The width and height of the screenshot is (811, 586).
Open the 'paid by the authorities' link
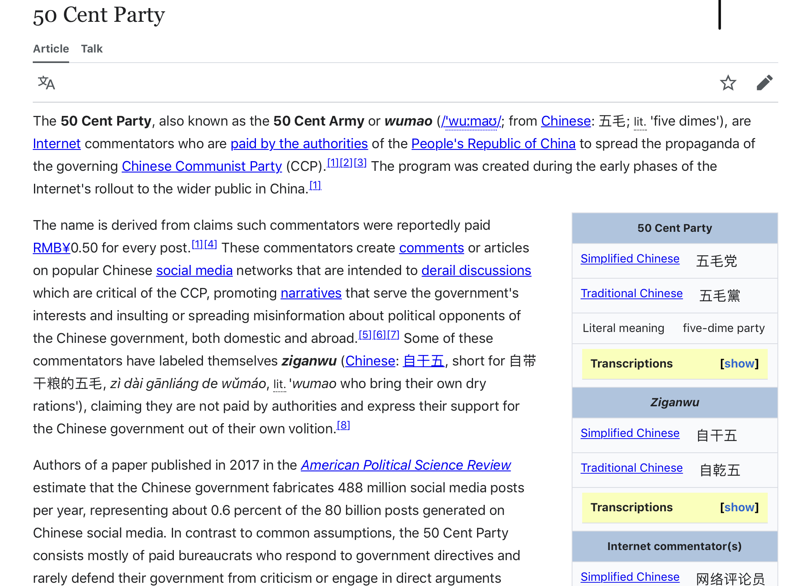coord(299,144)
